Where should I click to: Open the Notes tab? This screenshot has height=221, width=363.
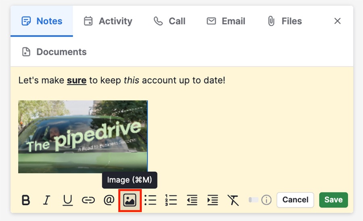tap(42, 21)
